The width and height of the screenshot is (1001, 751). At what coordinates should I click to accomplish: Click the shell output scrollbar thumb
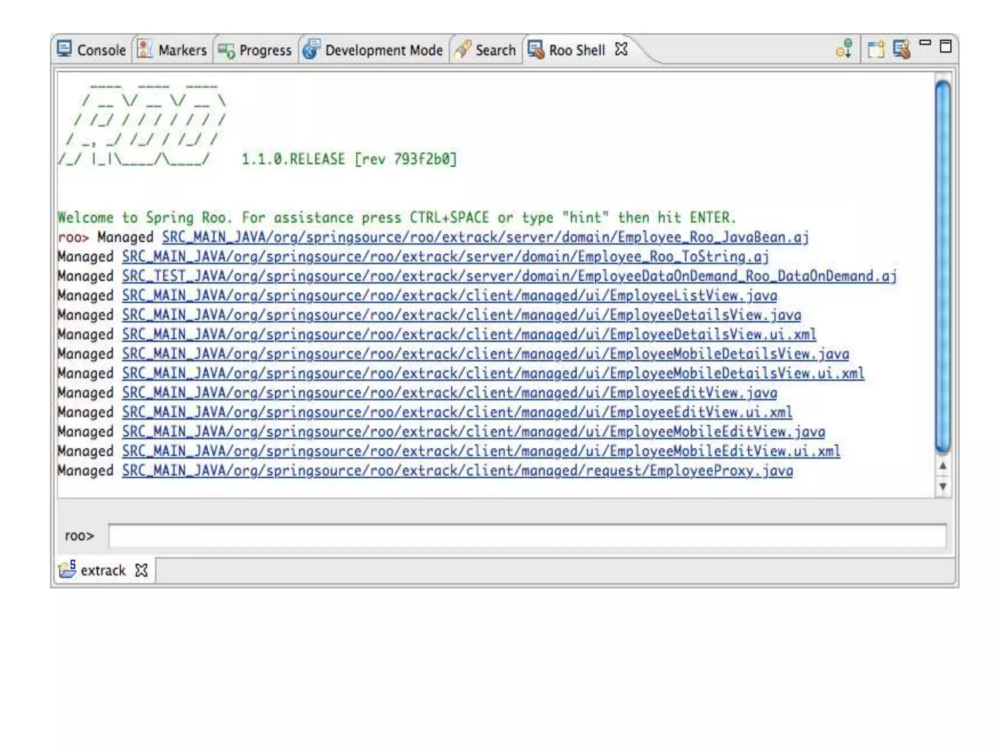point(943,267)
